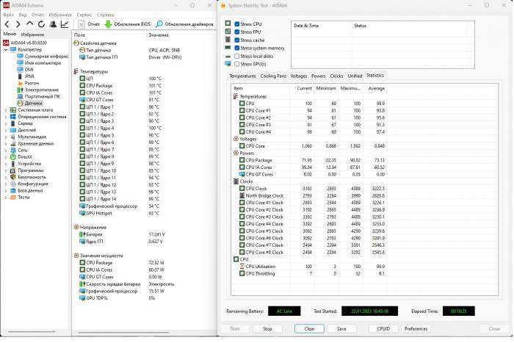The width and height of the screenshot is (514, 343).
Task: Select Суммарная информация in the tree
Action: click(43, 57)
